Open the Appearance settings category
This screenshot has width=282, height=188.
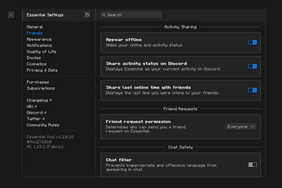tap(39, 39)
